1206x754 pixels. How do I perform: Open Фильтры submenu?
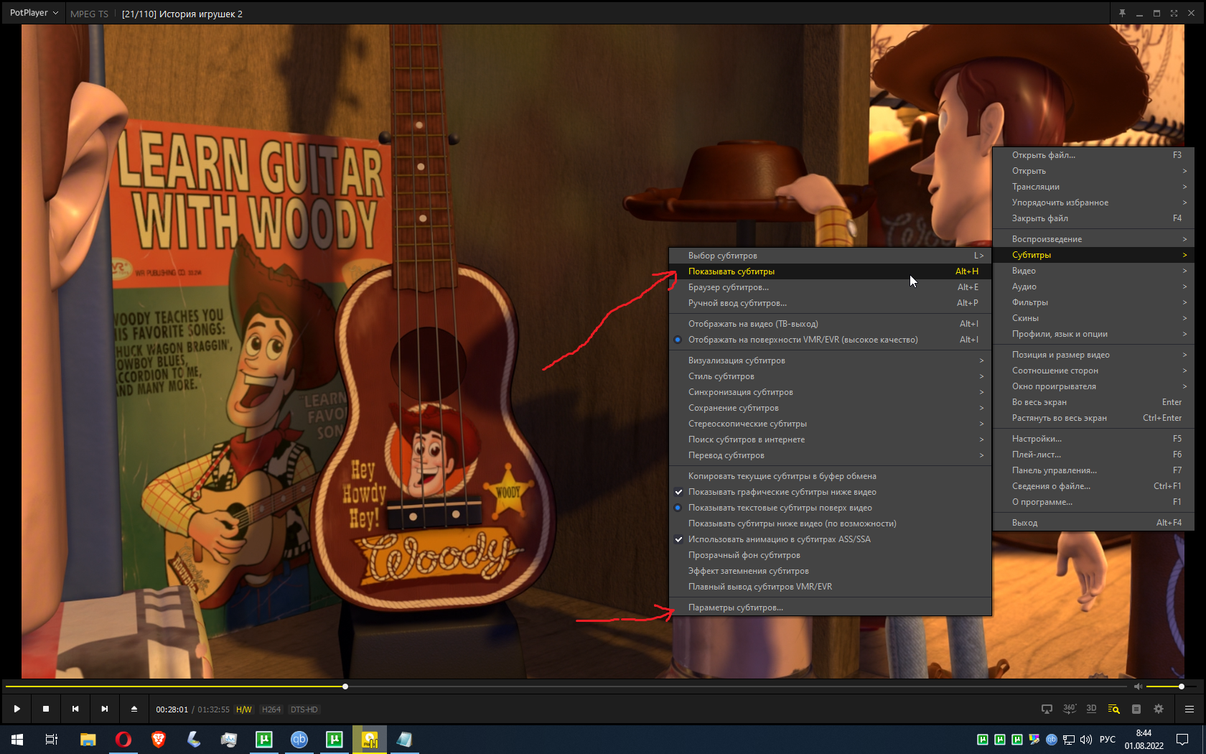1093,302
